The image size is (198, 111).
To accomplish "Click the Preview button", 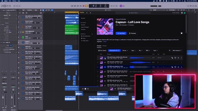I will coord(132,33).
